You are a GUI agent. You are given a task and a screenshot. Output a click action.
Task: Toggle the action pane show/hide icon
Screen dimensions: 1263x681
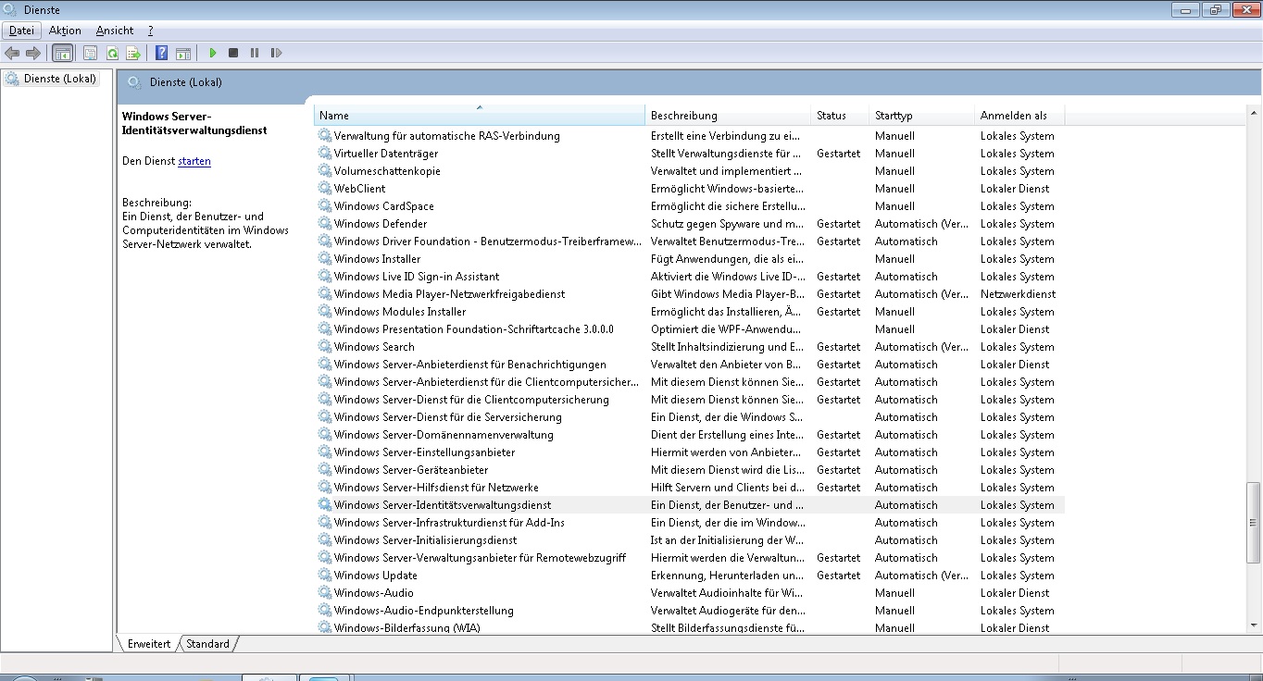click(x=183, y=53)
